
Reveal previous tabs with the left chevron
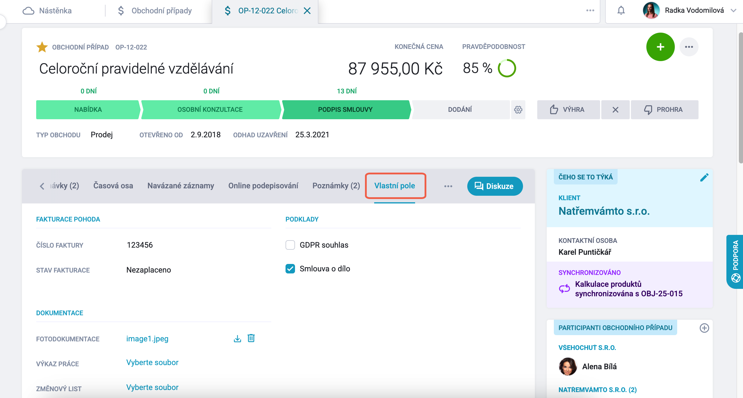point(42,186)
